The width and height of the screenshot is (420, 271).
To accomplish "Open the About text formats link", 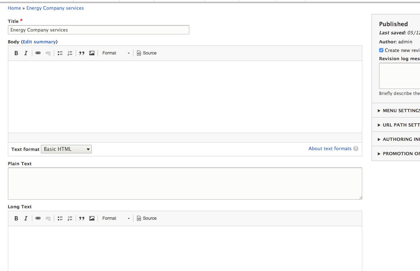I will click(330, 149).
